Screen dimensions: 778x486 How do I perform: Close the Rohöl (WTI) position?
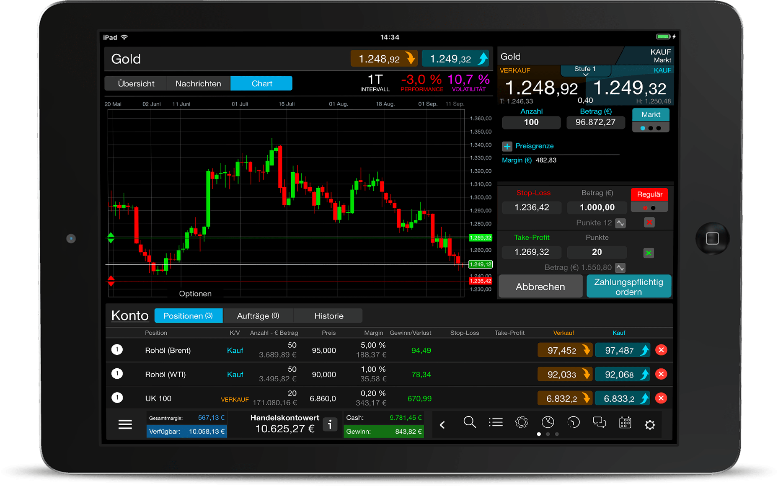click(x=661, y=374)
